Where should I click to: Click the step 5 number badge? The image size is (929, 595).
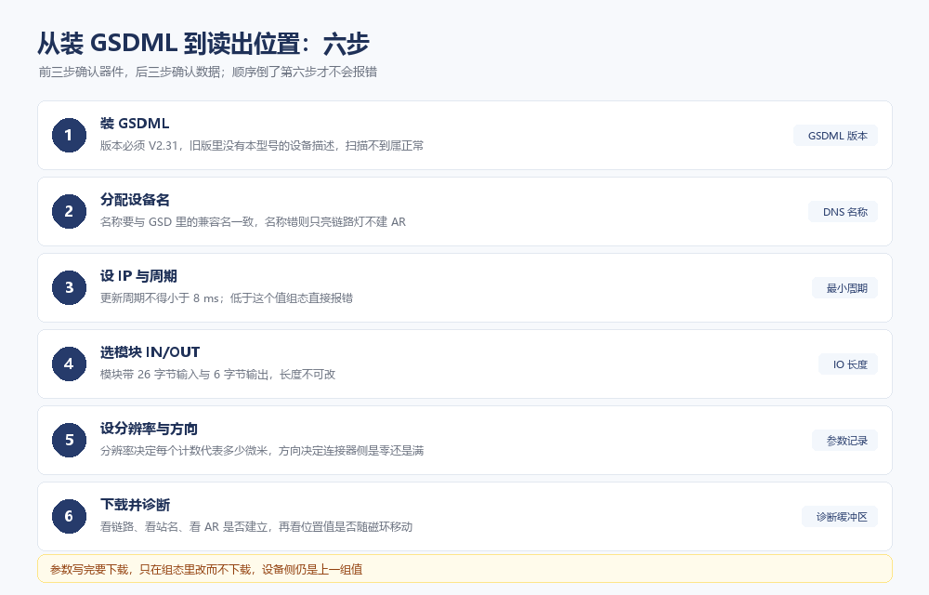(69, 441)
